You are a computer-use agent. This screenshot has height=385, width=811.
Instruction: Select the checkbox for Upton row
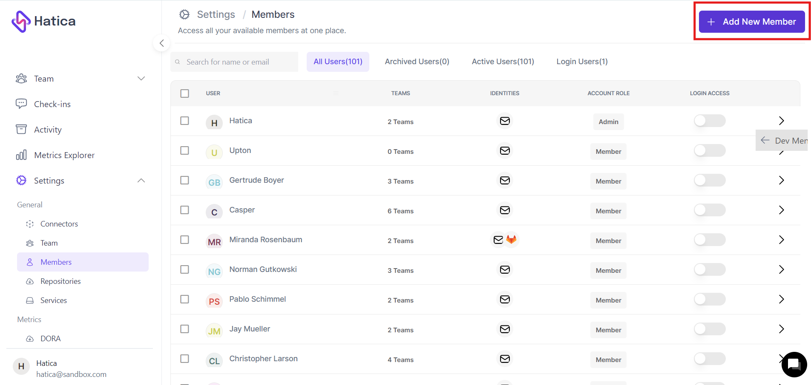point(184,150)
